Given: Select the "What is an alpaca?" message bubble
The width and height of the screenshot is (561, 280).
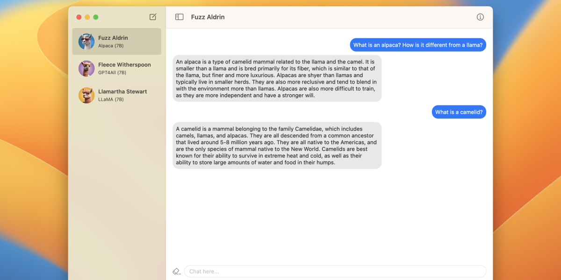Looking at the screenshot, I should (417, 45).
